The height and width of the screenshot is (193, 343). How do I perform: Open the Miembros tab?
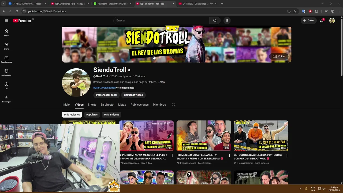159,105
